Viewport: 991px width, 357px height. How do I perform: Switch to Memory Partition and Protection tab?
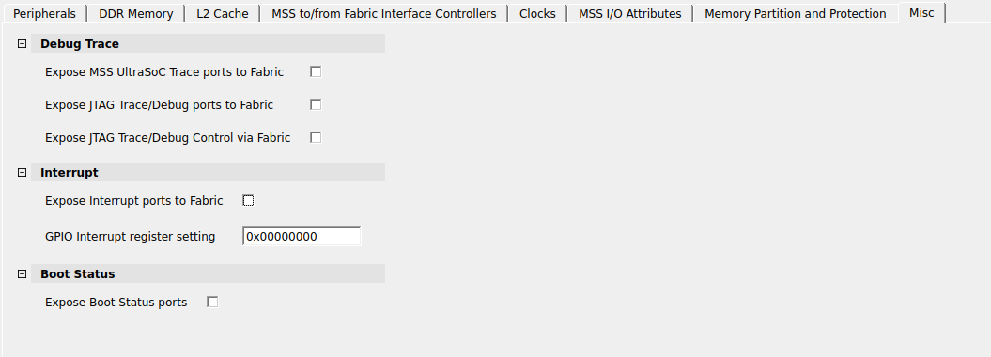coord(795,13)
